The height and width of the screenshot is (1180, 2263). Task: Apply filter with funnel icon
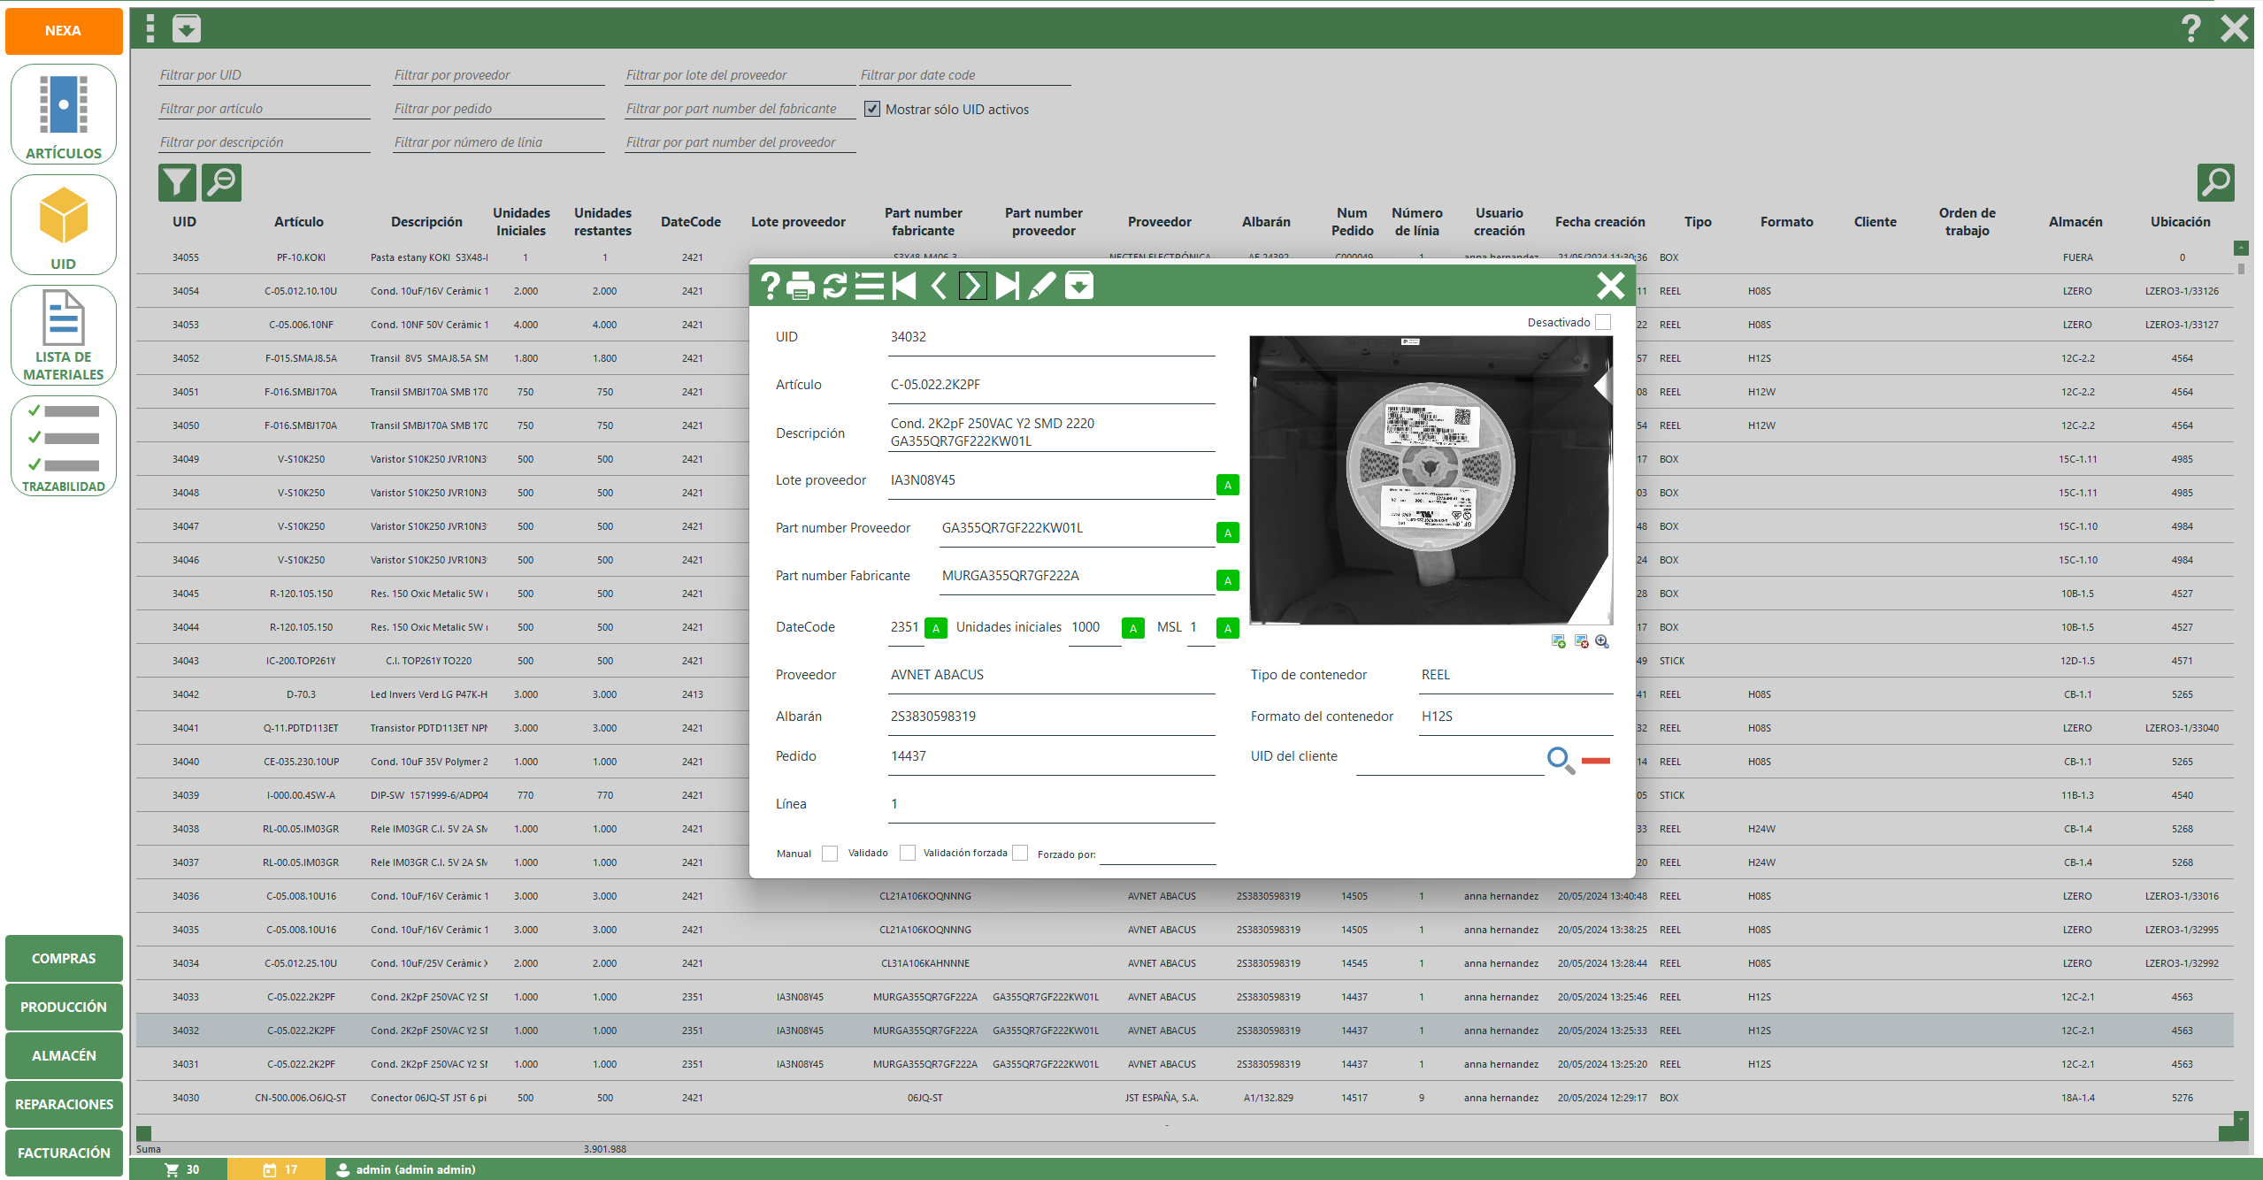point(177,182)
